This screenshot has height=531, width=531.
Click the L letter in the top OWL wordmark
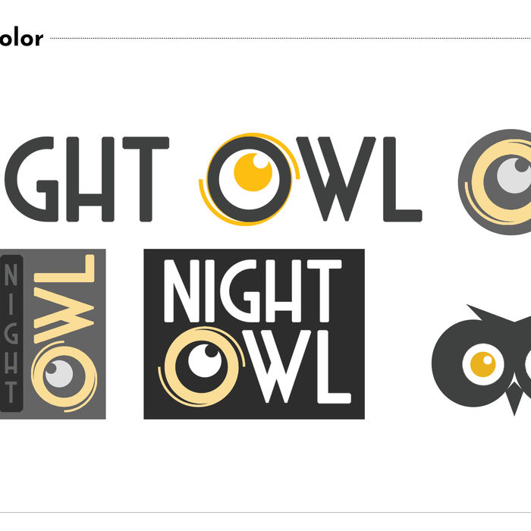click(402, 179)
